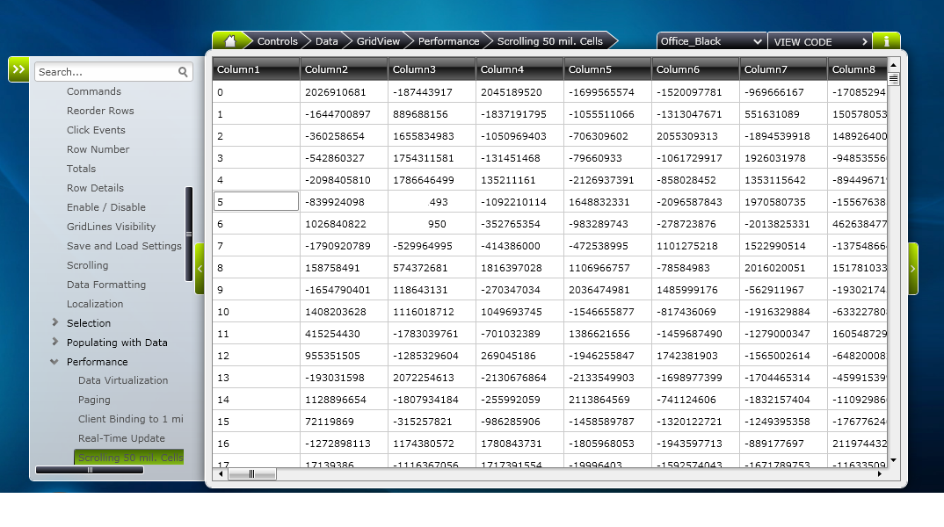944x527 pixels.
Task: Collapse the Performance tree node
Action: point(54,362)
